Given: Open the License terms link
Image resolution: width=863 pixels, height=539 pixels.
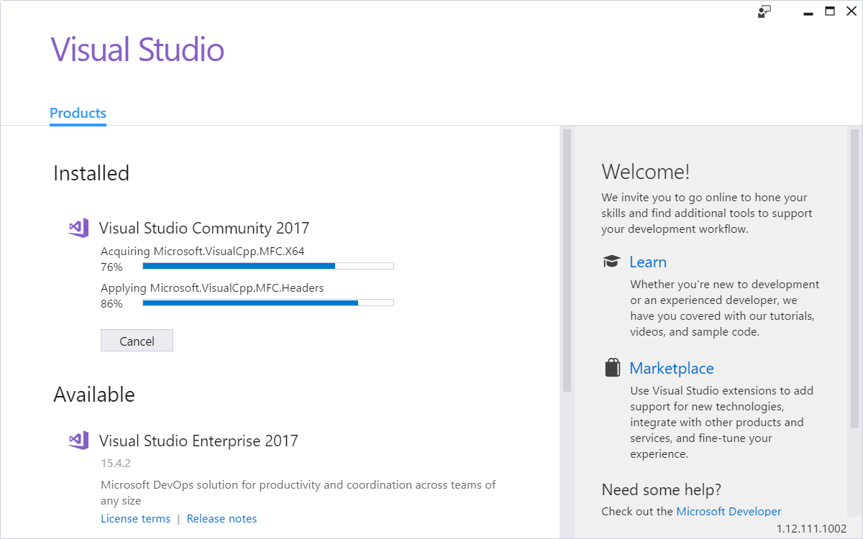Looking at the screenshot, I should tap(136, 519).
